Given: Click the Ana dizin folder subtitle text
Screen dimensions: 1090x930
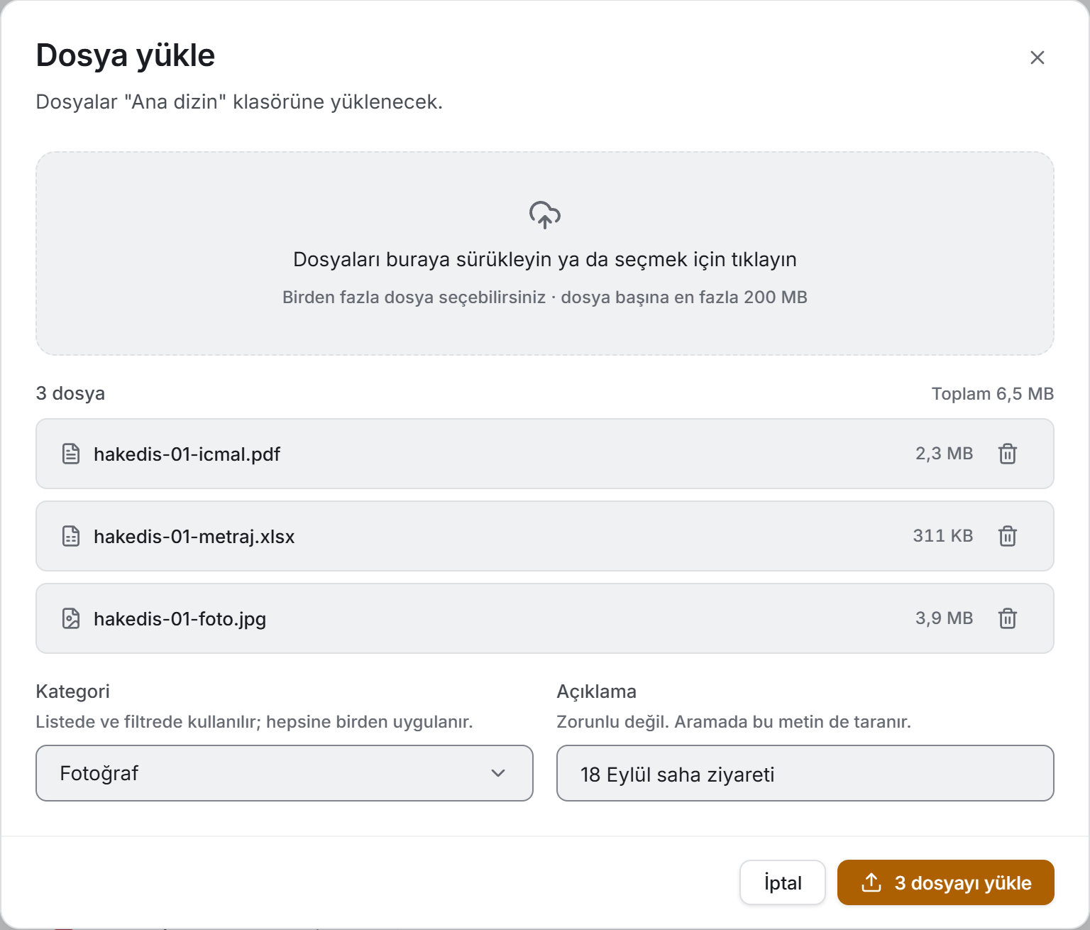Looking at the screenshot, I should coord(239,102).
